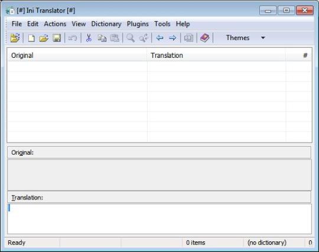Save with the floppy disk icon
319x252 pixels.
57,38
